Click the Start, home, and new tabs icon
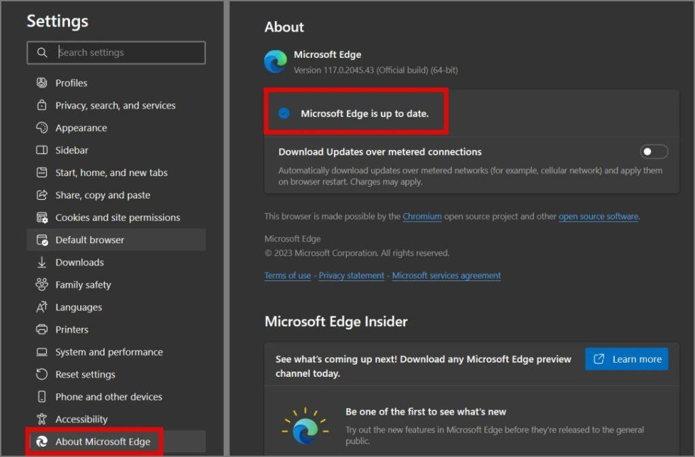 coord(41,172)
